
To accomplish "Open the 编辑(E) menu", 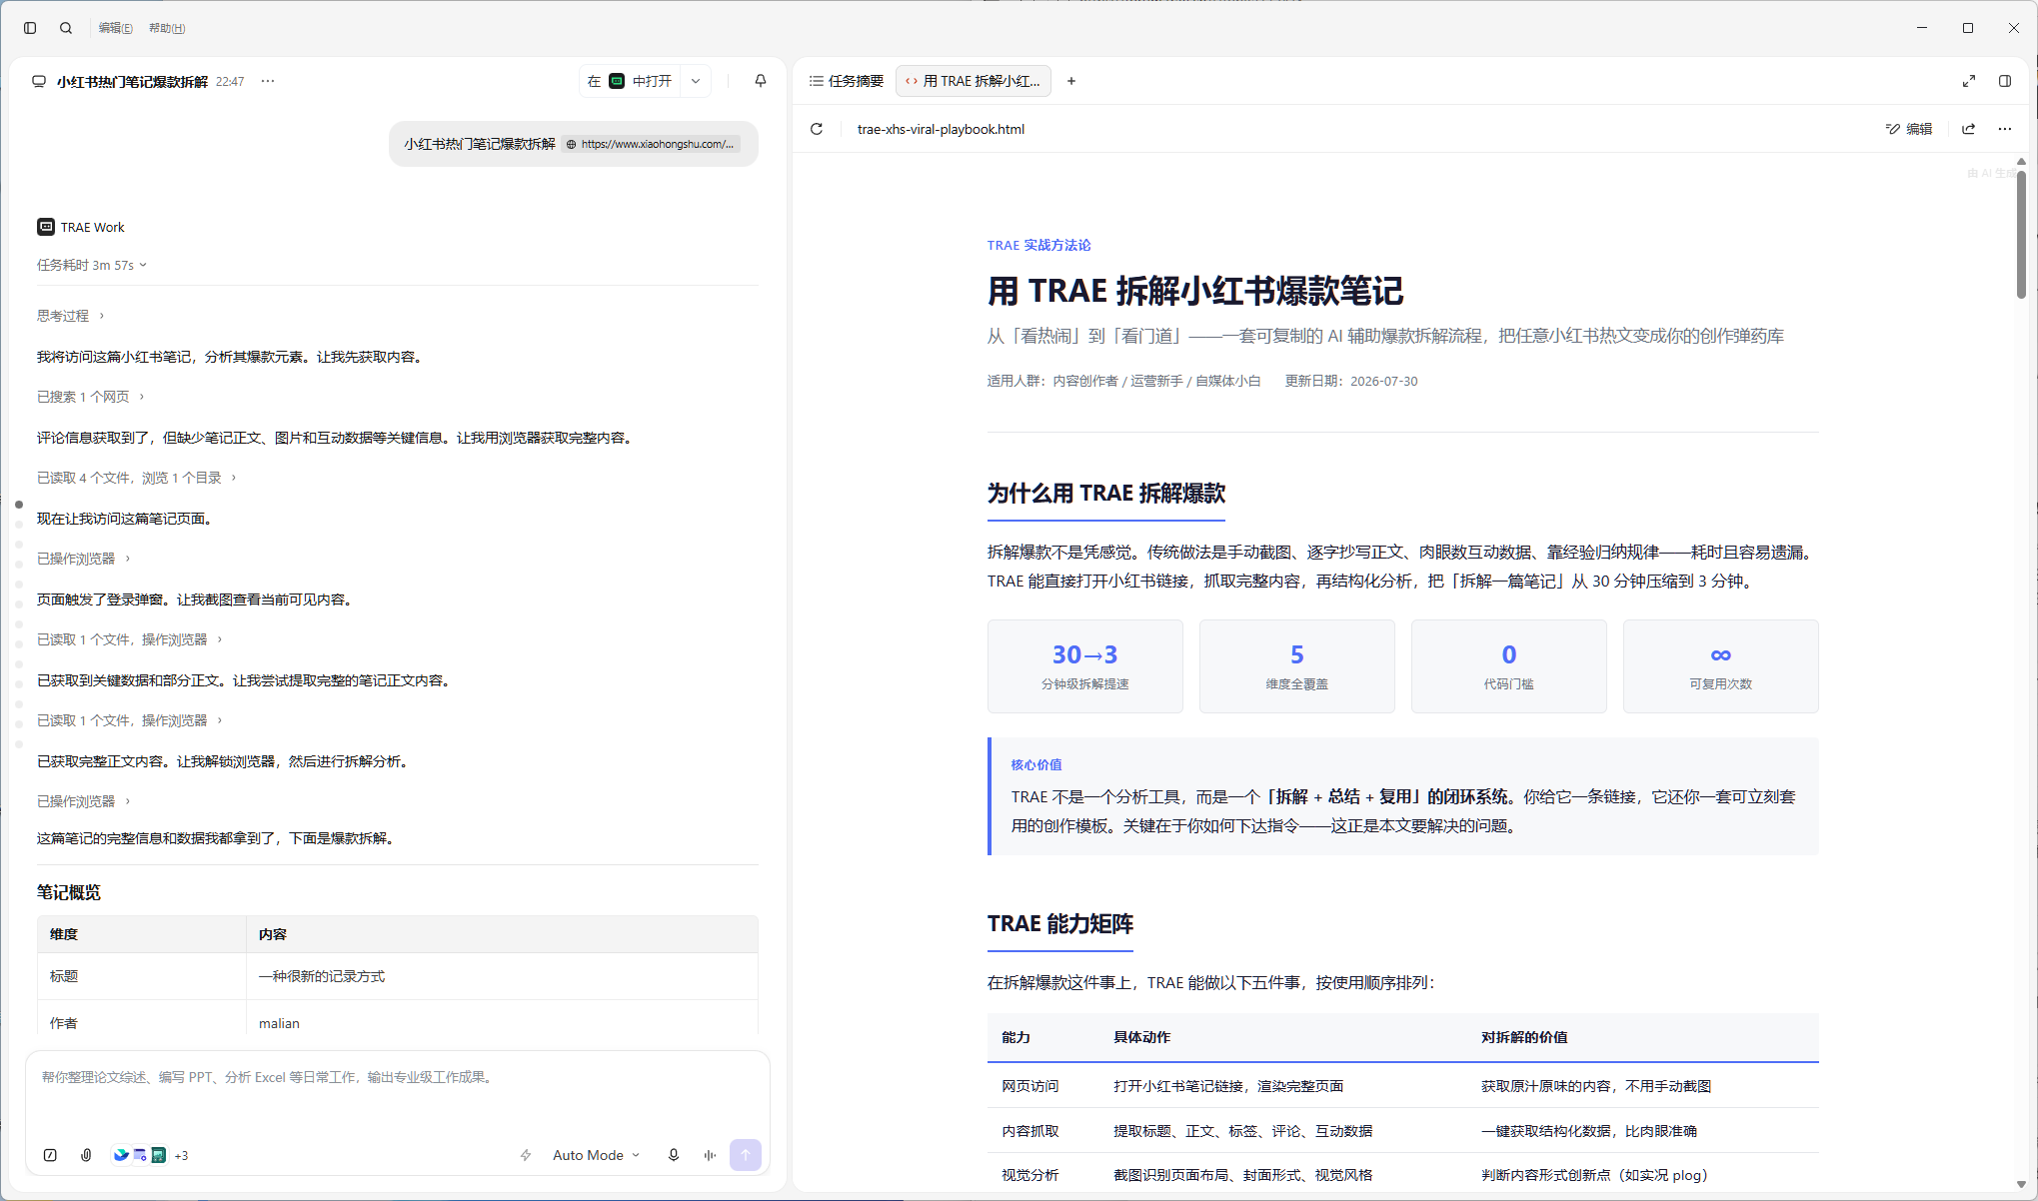I will (x=116, y=28).
